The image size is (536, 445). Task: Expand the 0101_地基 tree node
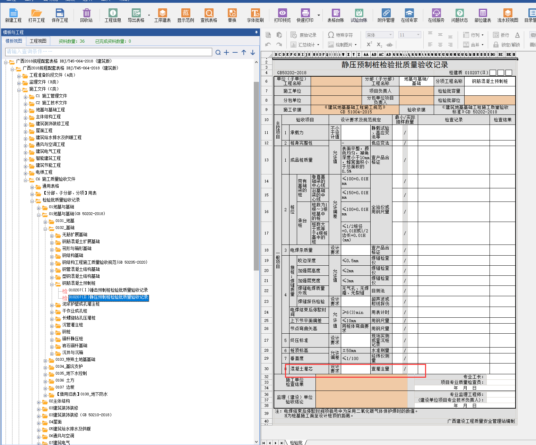[x=45, y=222]
